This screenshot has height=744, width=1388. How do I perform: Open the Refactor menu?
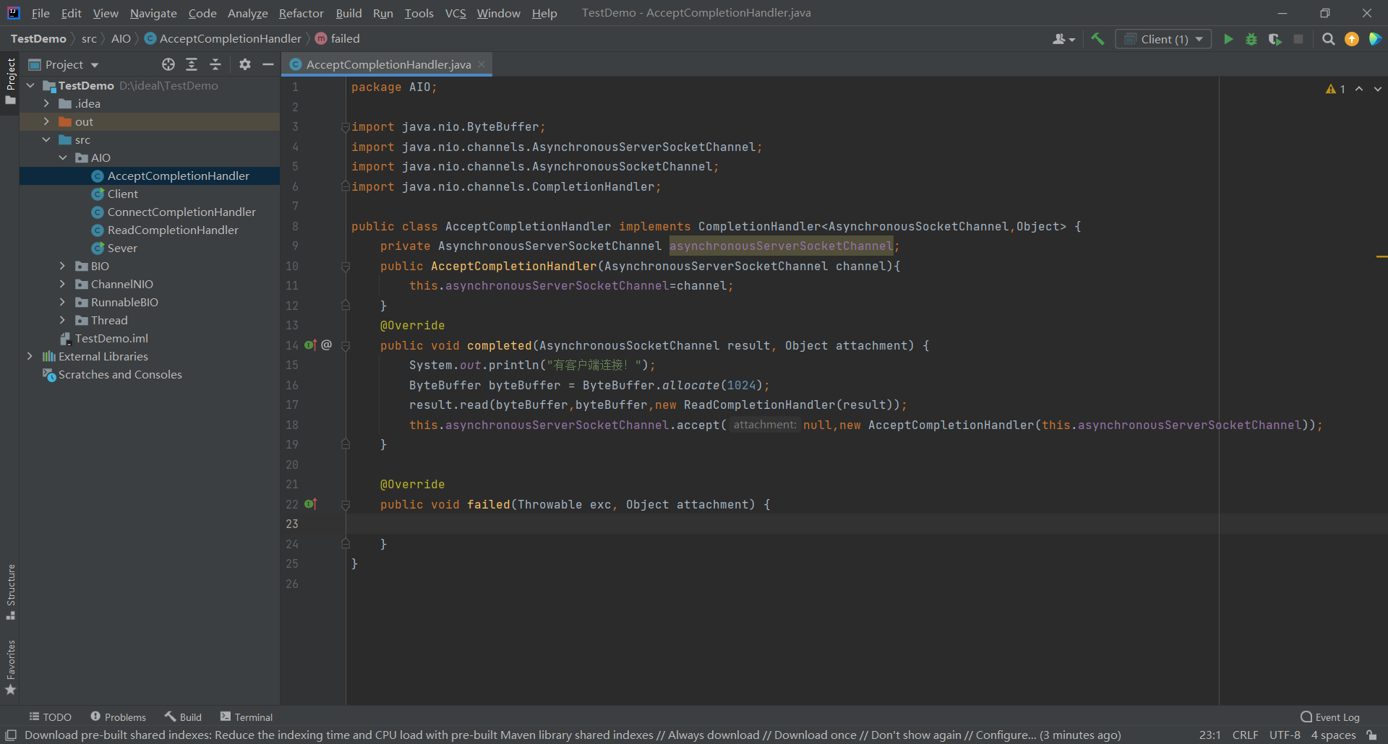[301, 13]
